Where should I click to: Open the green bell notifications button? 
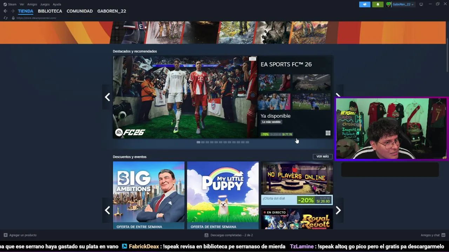[x=378, y=4]
